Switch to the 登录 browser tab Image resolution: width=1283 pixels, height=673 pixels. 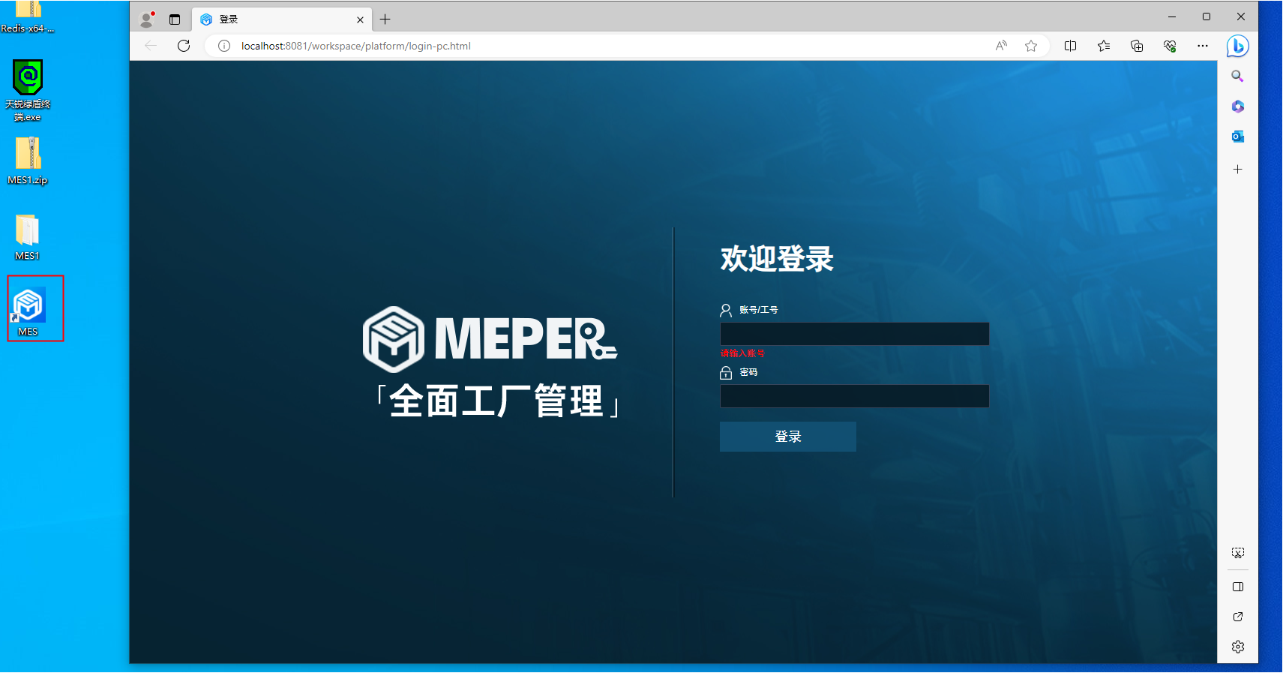(x=282, y=20)
